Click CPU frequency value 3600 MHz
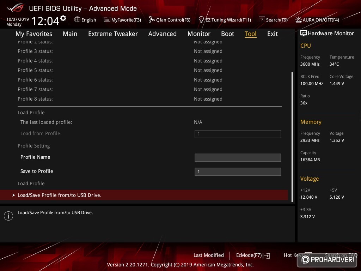The width and height of the screenshot is (361, 271). coord(310,64)
